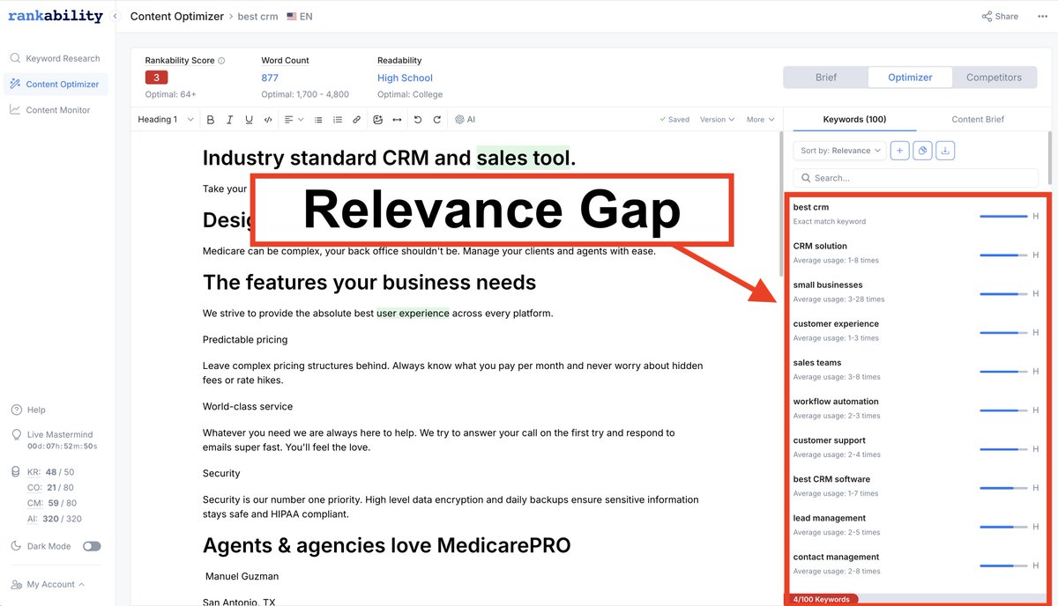Click the 'best crm' keyword row

[x=916, y=214]
